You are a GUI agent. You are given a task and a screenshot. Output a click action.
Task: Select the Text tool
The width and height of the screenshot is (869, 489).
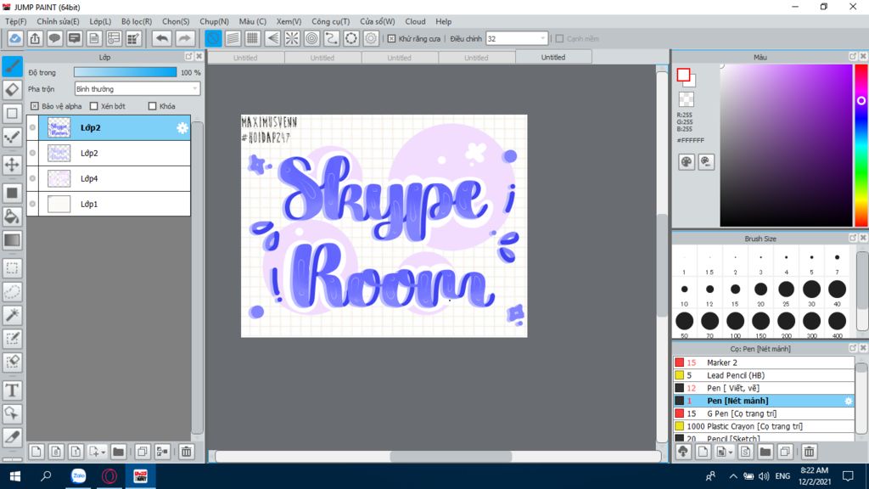click(12, 391)
